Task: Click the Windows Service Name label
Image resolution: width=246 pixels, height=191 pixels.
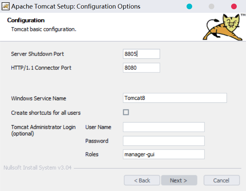Action: pyautogui.click(x=39, y=98)
